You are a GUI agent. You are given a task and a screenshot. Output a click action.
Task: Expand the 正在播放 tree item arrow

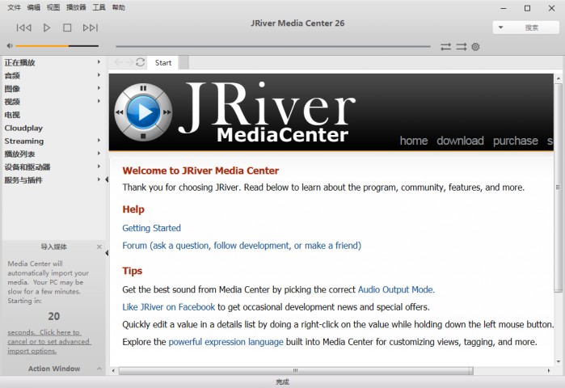click(99, 62)
